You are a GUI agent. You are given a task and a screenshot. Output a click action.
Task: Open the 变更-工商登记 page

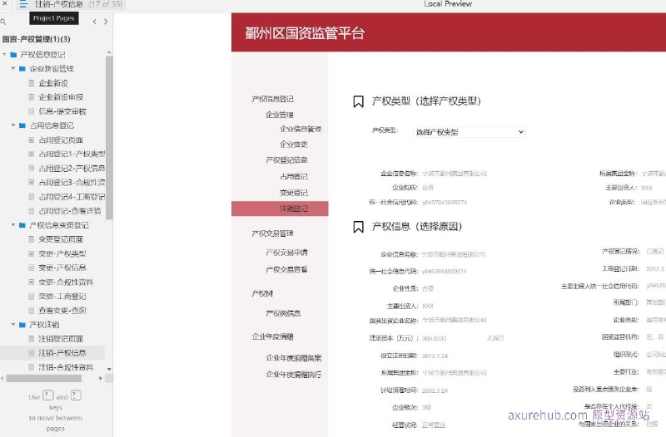(x=62, y=297)
